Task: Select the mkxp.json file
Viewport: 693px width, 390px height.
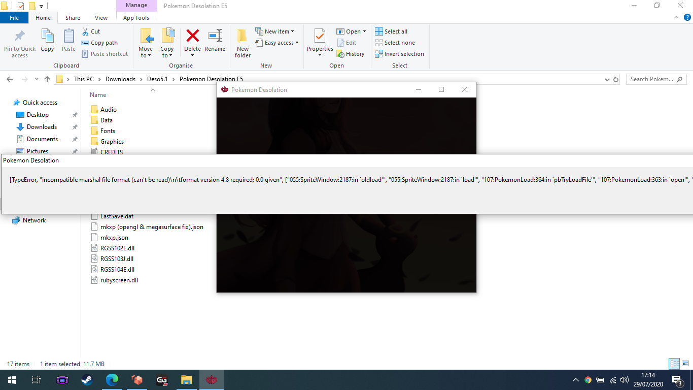Action: pos(114,238)
